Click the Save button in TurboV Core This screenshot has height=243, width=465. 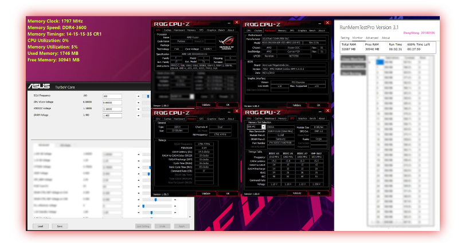point(60,226)
